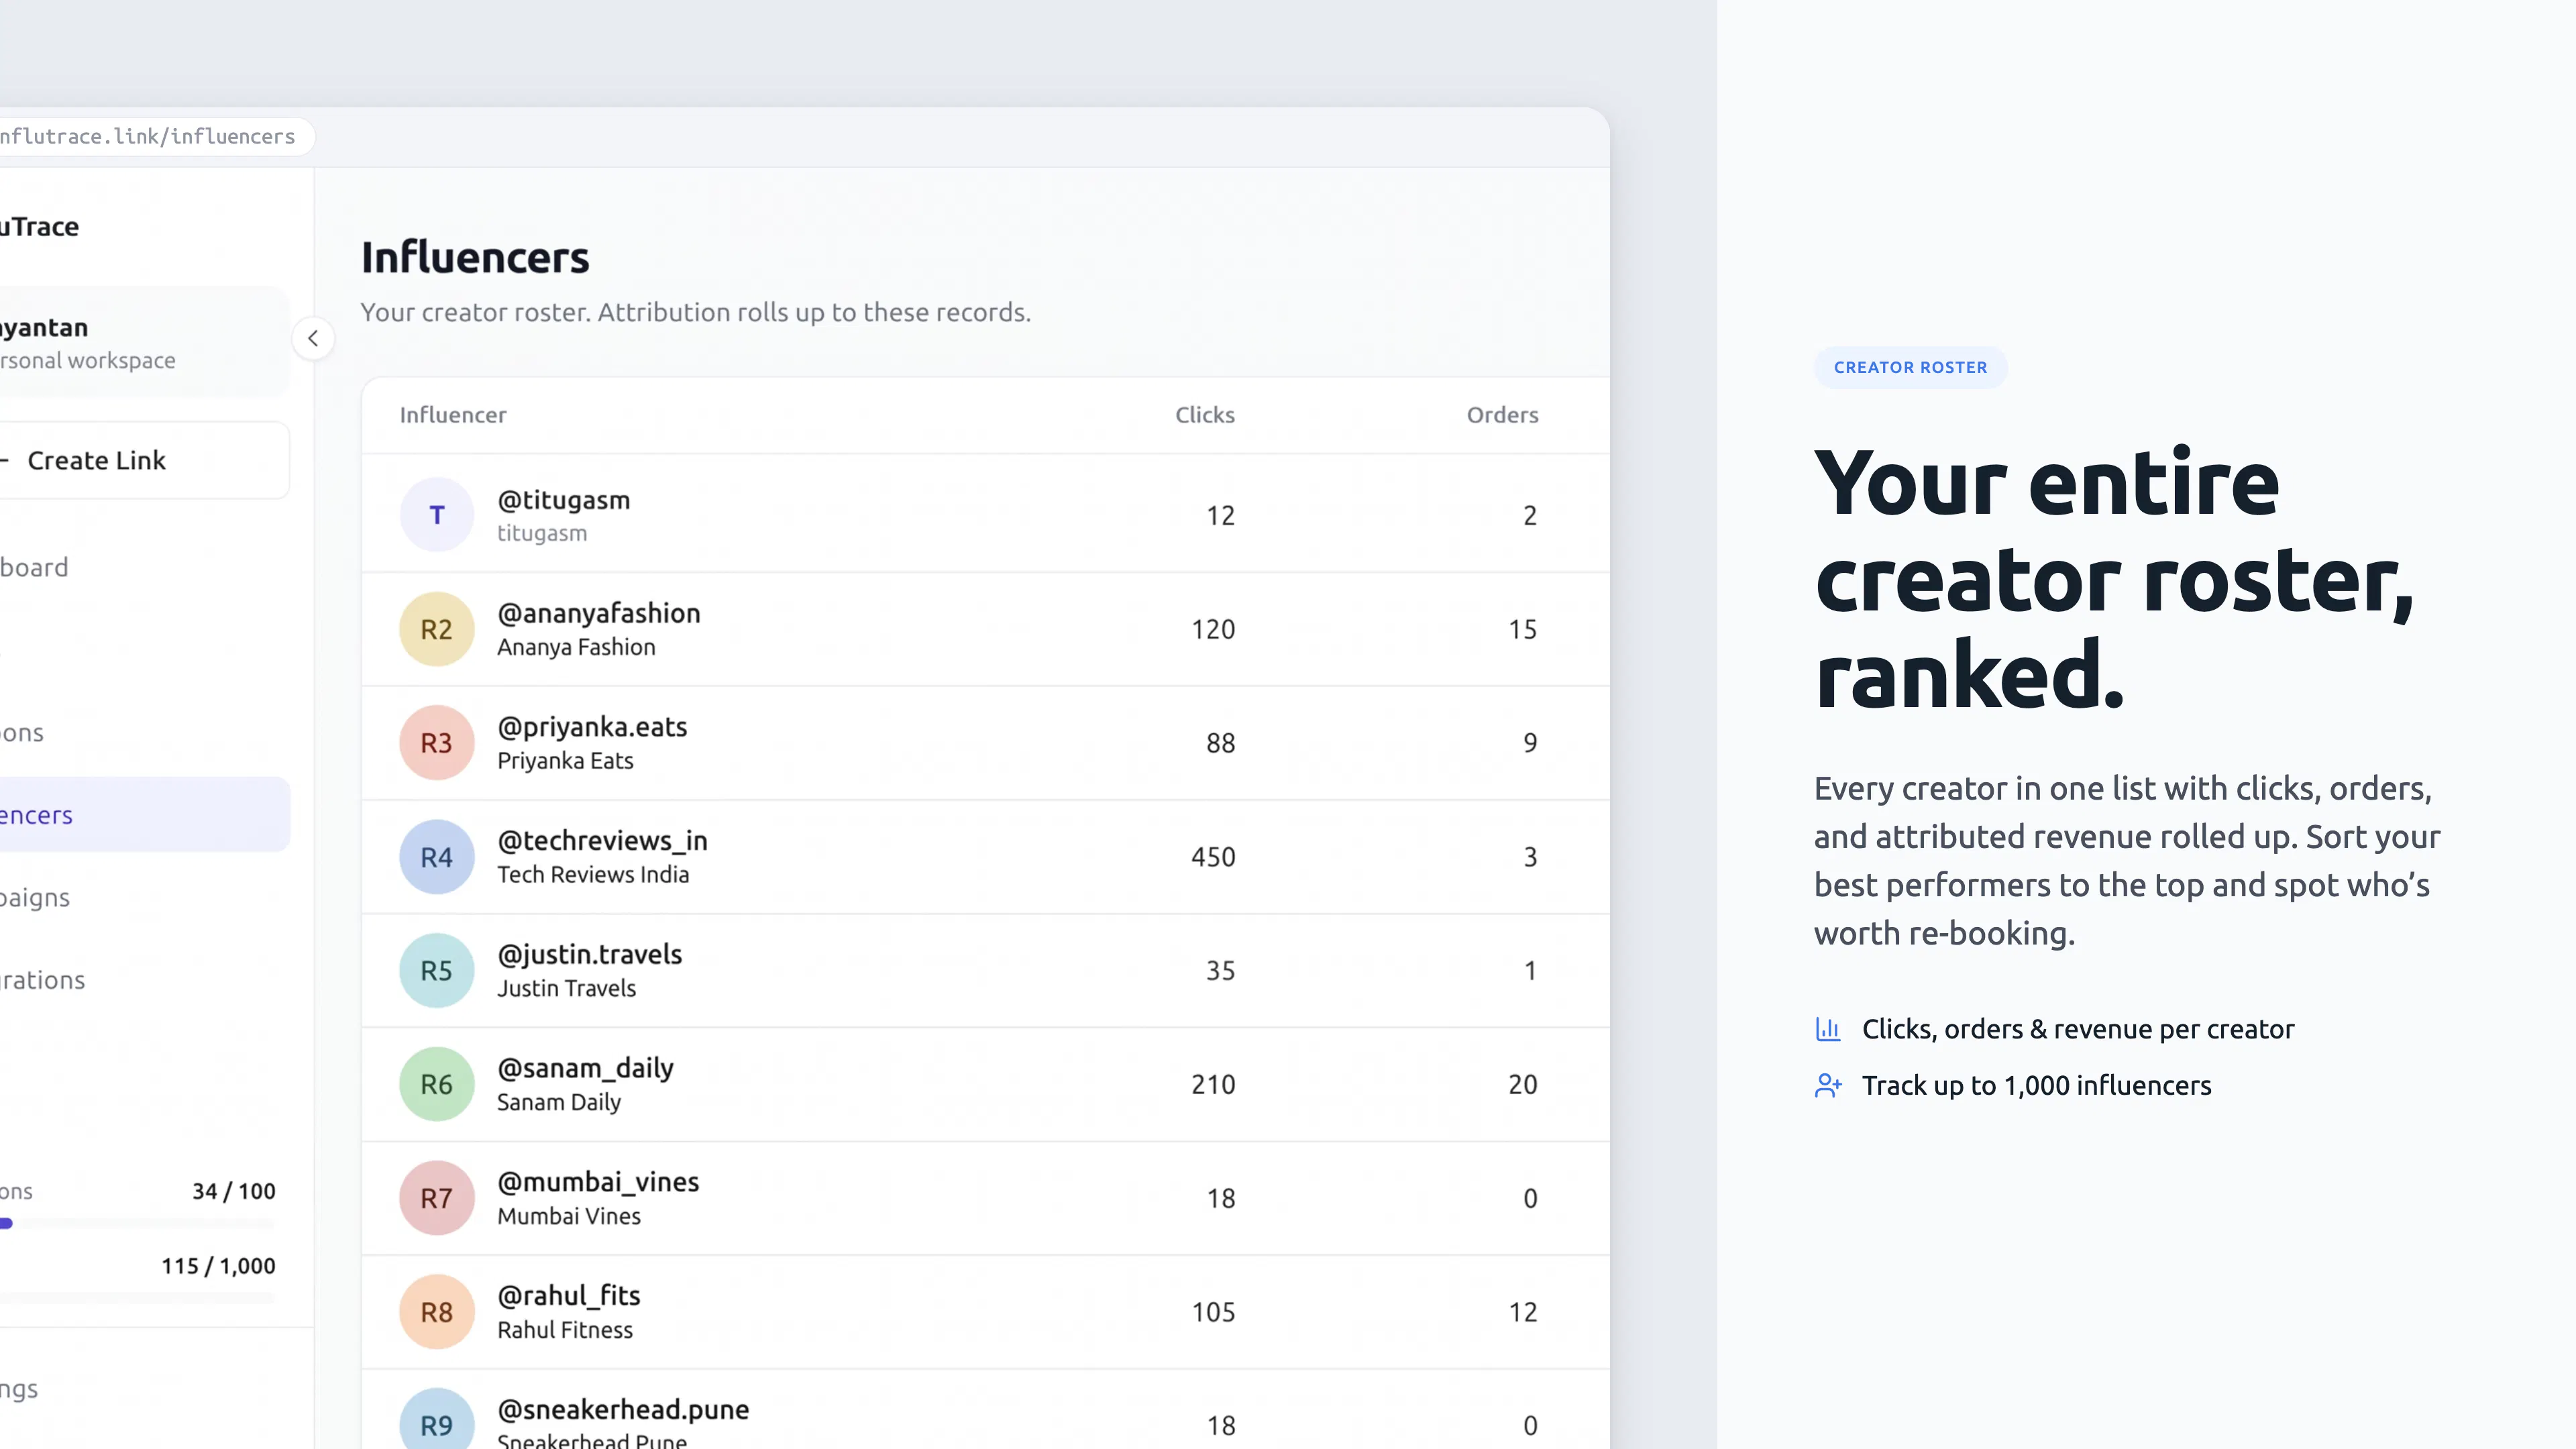Image resolution: width=2576 pixels, height=1449 pixels.
Task: Open the @ananyafashion influencer handle
Action: [x=599, y=613]
